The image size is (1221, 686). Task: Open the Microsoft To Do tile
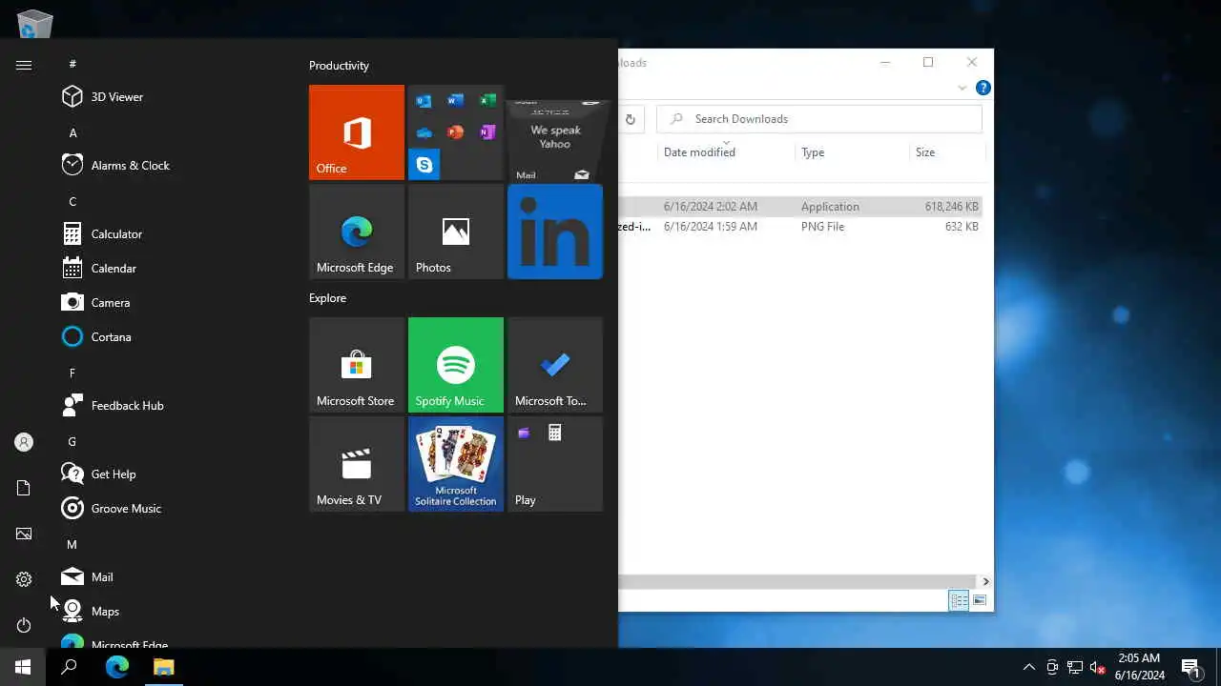tap(555, 365)
